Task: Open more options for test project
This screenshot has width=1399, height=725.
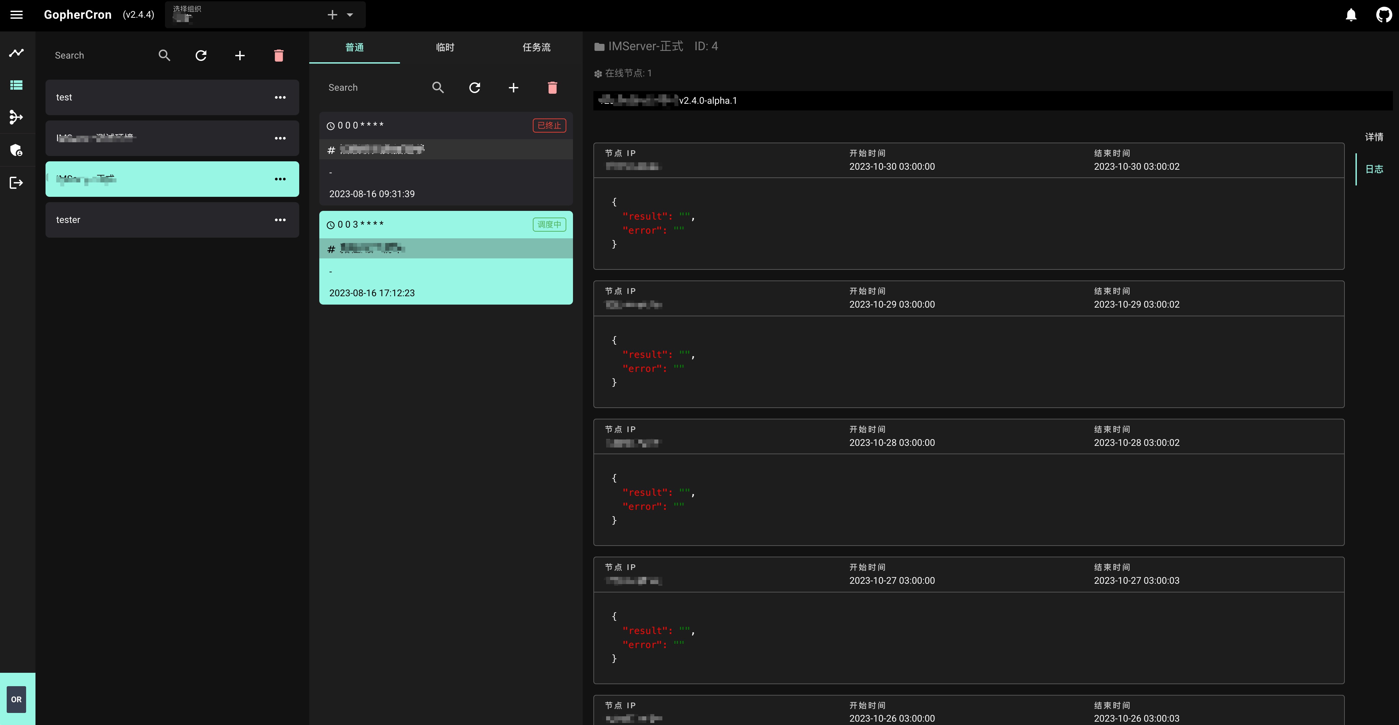Action: pos(280,97)
